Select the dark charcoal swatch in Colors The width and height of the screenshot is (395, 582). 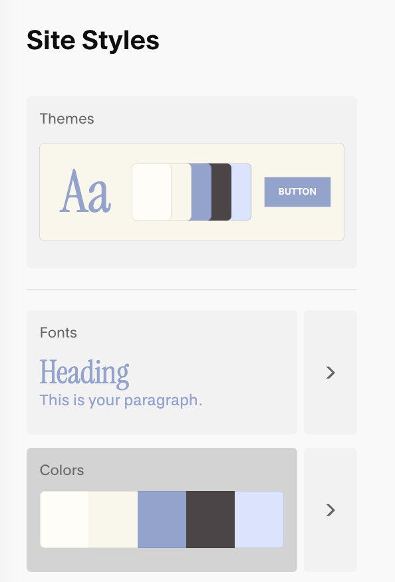coord(210,520)
